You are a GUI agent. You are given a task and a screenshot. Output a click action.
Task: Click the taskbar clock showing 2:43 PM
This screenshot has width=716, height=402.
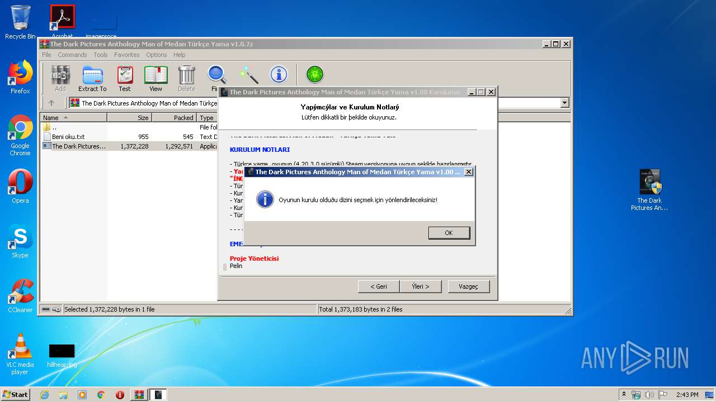pos(687,395)
